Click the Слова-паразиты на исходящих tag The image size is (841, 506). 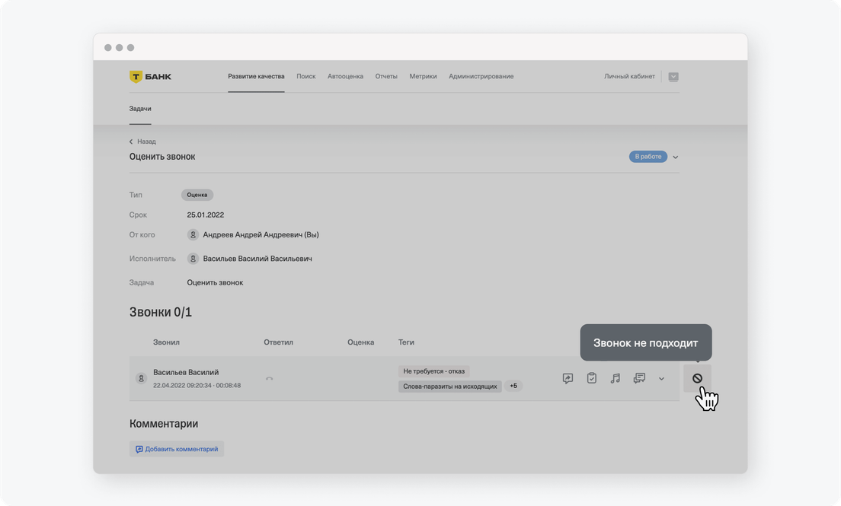coord(450,386)
